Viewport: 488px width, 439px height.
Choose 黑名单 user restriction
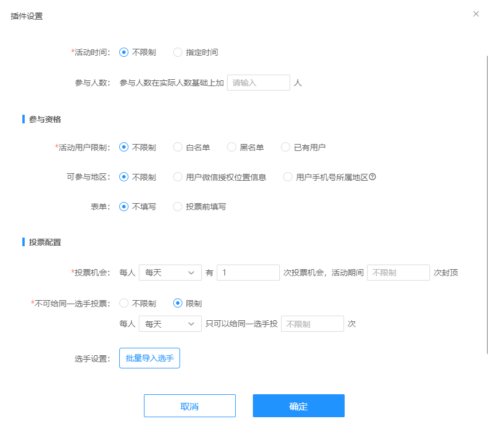pyautogui.click(x=232, y=147)
